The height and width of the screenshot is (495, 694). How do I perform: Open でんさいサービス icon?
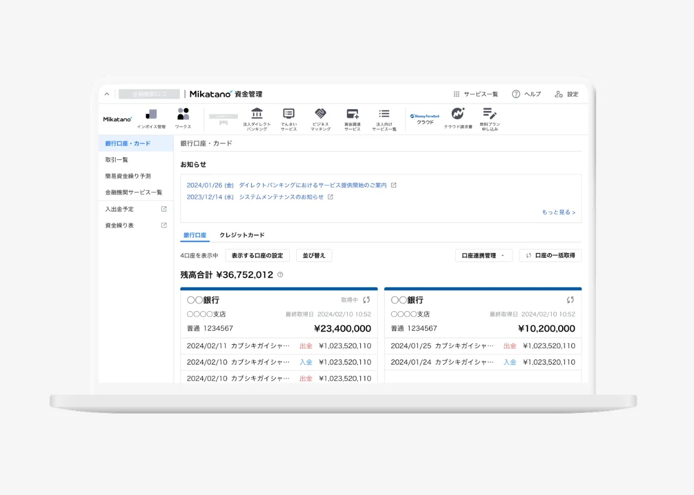click(x=289, y=120)
